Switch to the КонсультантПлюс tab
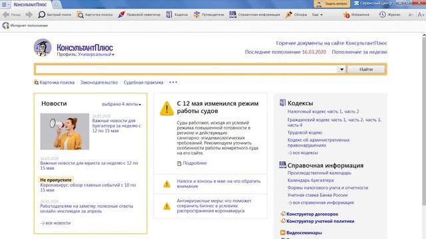 tap(30, 5)
